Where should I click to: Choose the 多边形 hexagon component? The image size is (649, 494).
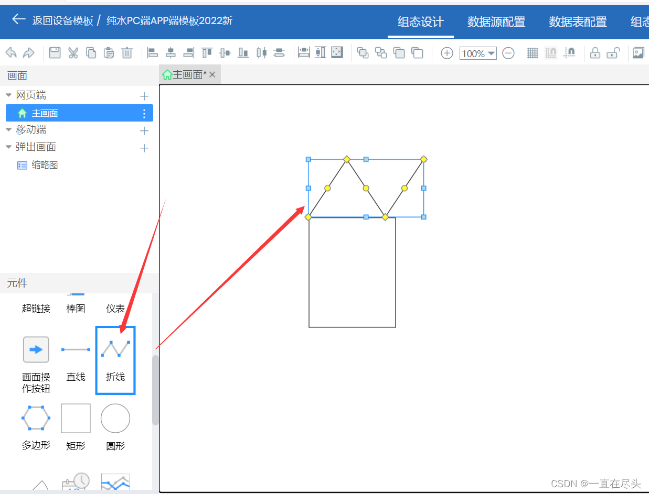coord(36,418)
